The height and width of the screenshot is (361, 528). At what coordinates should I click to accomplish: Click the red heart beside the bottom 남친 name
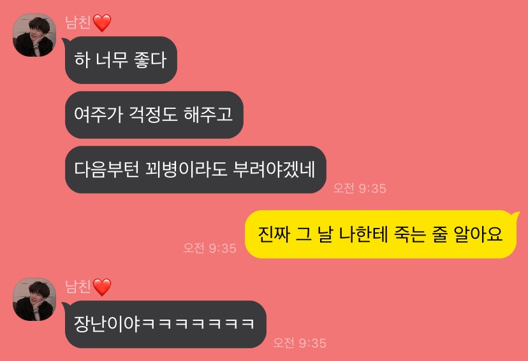click(x=102, y=287)
